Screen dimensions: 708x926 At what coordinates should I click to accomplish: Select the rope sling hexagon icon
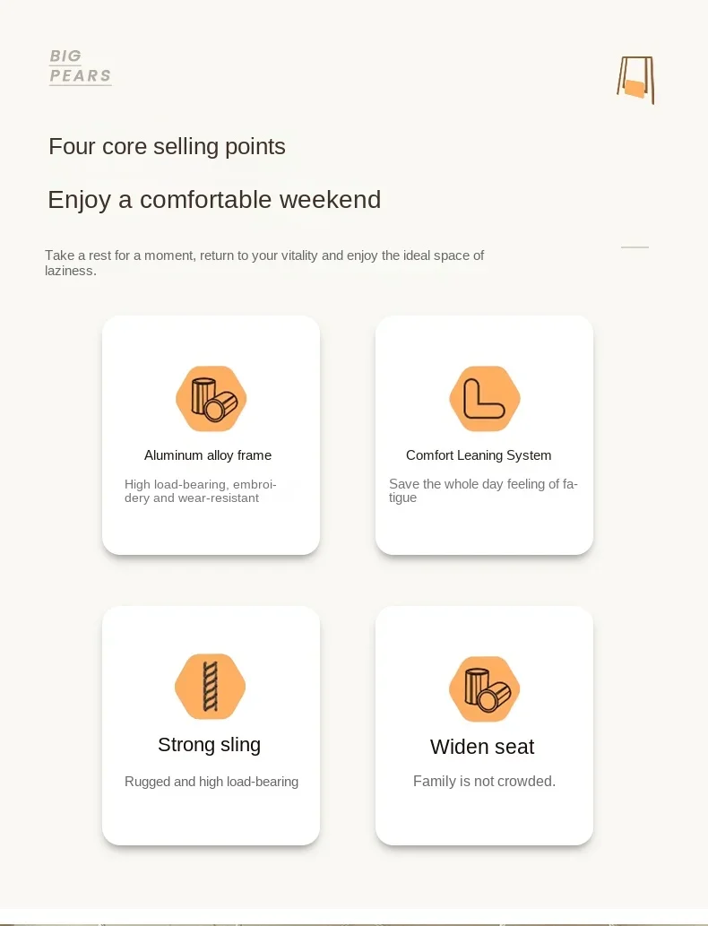[x=211, y=687]
